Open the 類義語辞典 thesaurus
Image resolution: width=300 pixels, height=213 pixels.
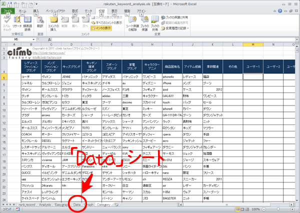click(27, 23)
